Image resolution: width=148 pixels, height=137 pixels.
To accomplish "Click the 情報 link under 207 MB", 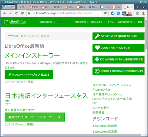I will coord(30,82).
